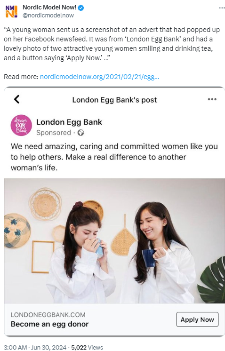Open the nordicmodelnow.org article link
Image resolution: width=225 pixels, height=351 pixels.
(99, 77)
